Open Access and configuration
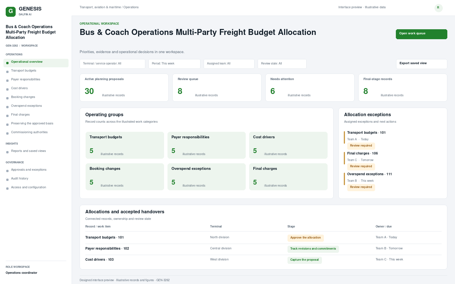455x284 pixels. (36, 188)
